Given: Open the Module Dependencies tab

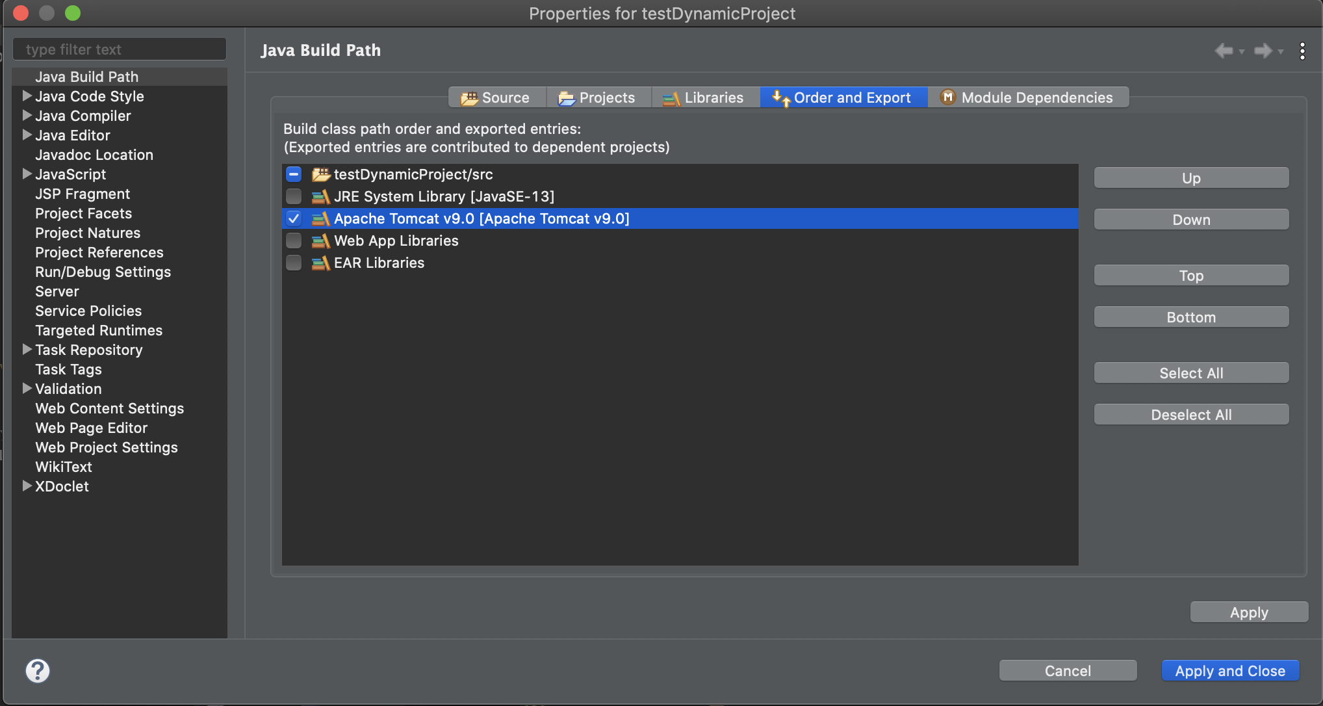Looking at the screenshot, I should pos(1028,98).
